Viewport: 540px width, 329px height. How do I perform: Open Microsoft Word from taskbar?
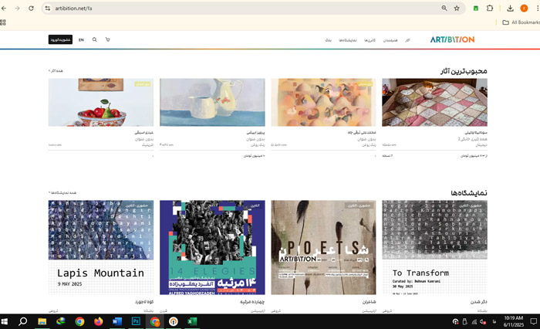pyautogui.click(x=117, y=321)
